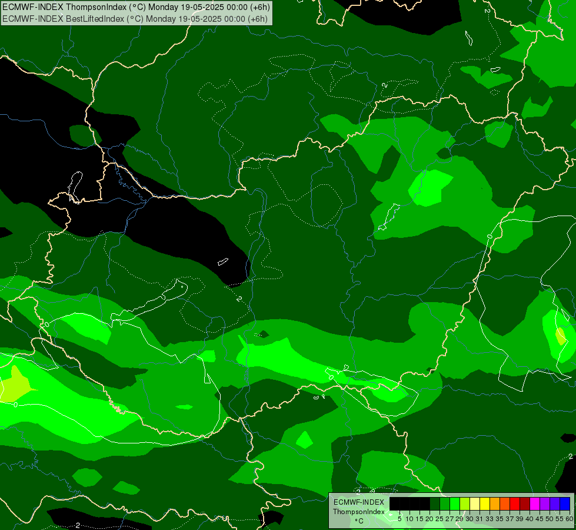The image size is (576, 530).
Task: Select the yellow 31-33 legend swatch
Action: (485, 503)
